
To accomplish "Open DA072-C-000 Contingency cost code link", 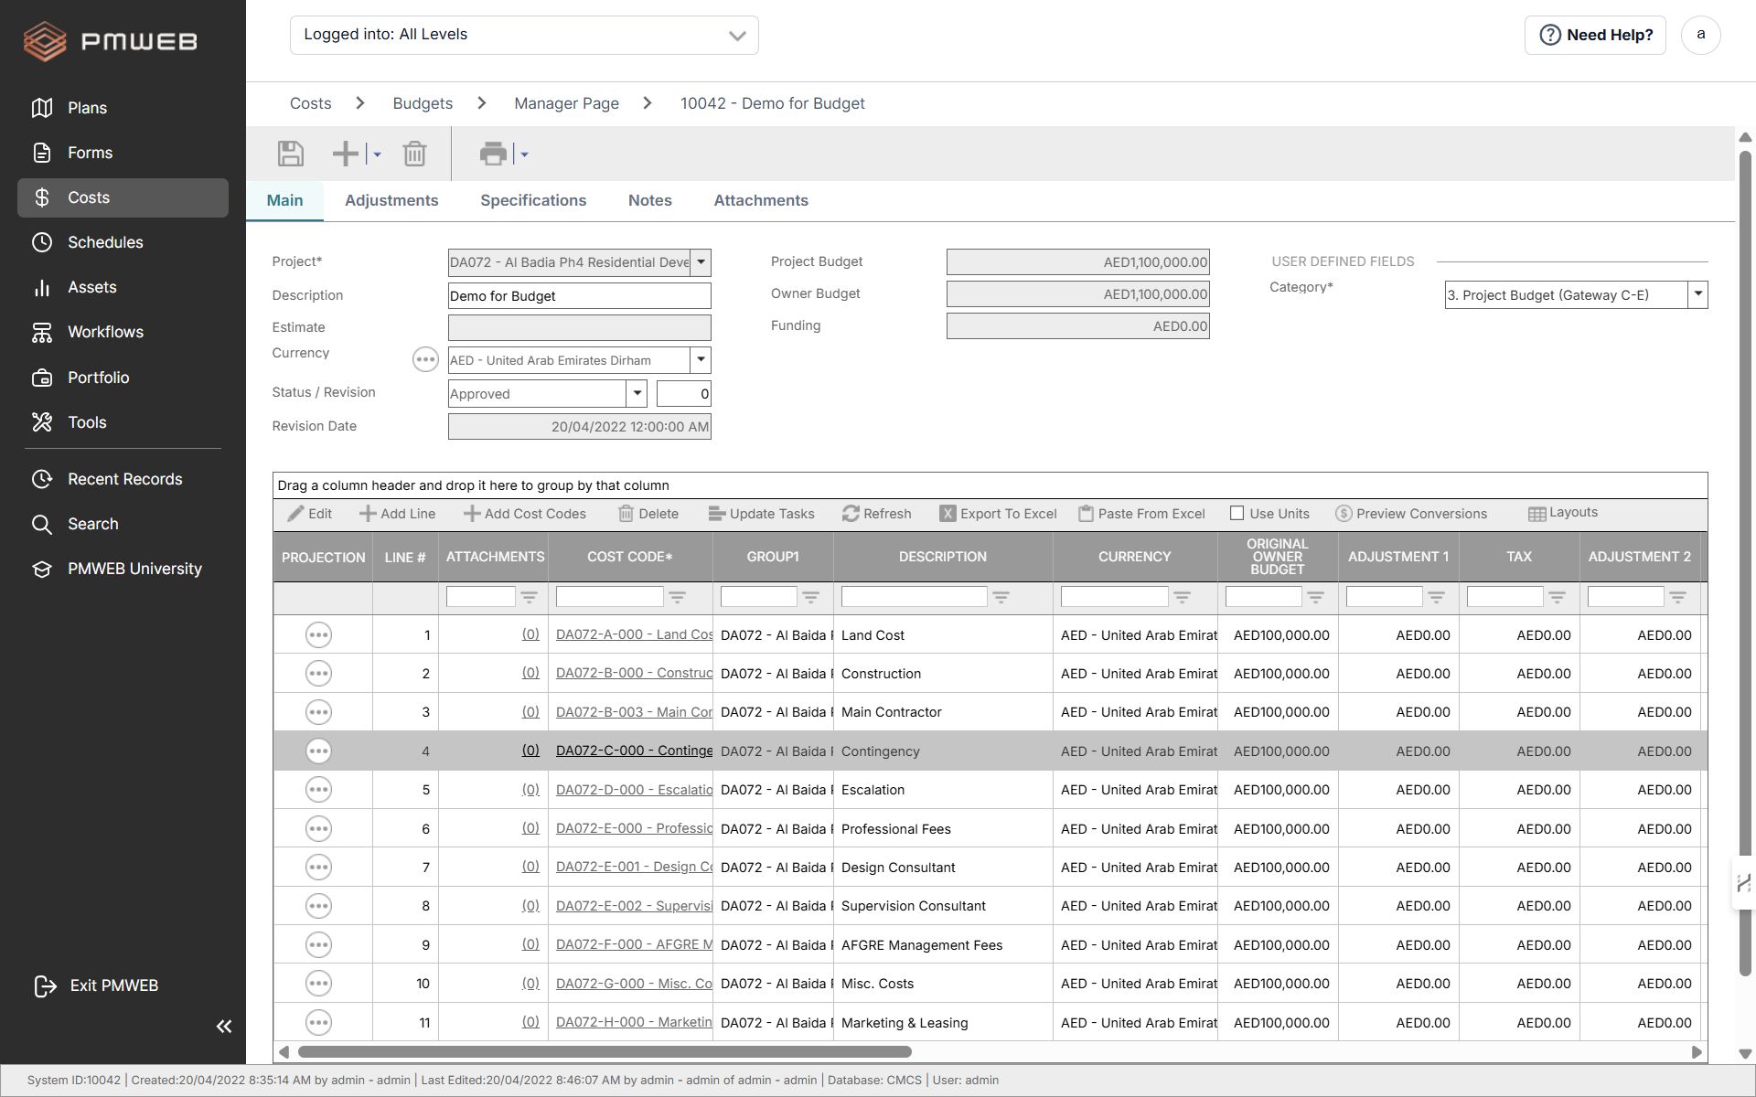I will coord(634,751).
